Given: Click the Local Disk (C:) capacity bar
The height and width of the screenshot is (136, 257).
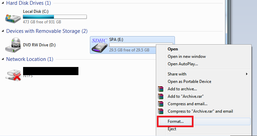Looking at the screenshot, I should [x=55, y=17].
